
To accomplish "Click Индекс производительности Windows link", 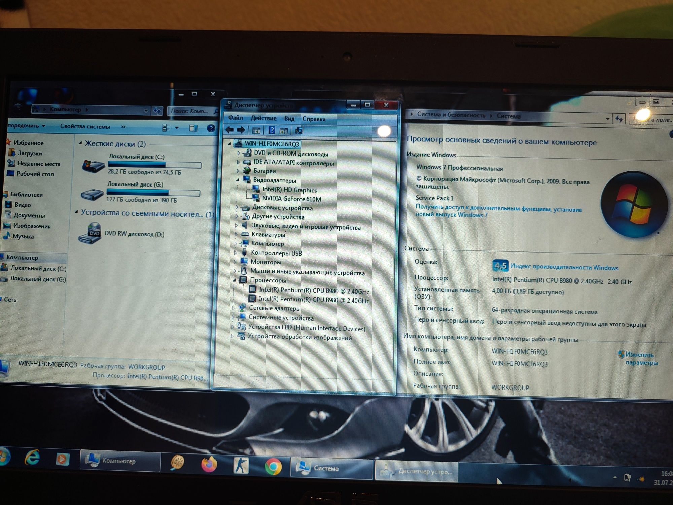I will click(x=564, y=267).
